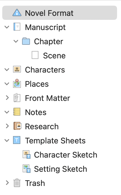The height and width of the screenshot is (195, 121).
Task: Click the Front Matter pages icon
Action: [17, 97]
